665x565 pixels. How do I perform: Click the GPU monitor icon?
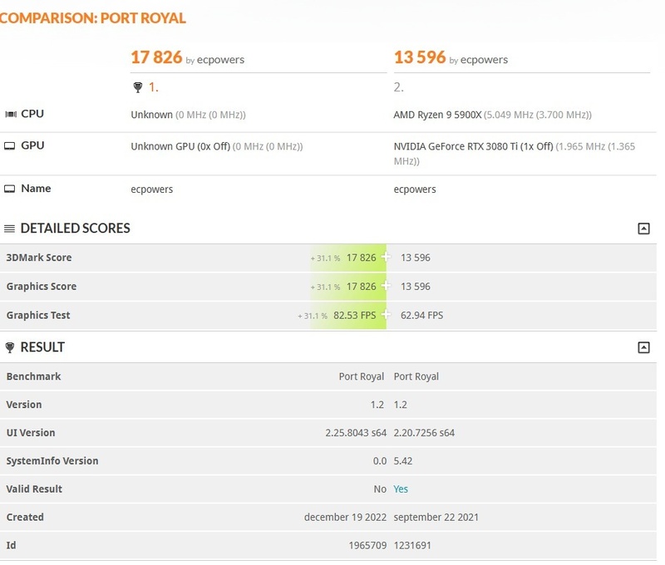click(x=9, y=145)
